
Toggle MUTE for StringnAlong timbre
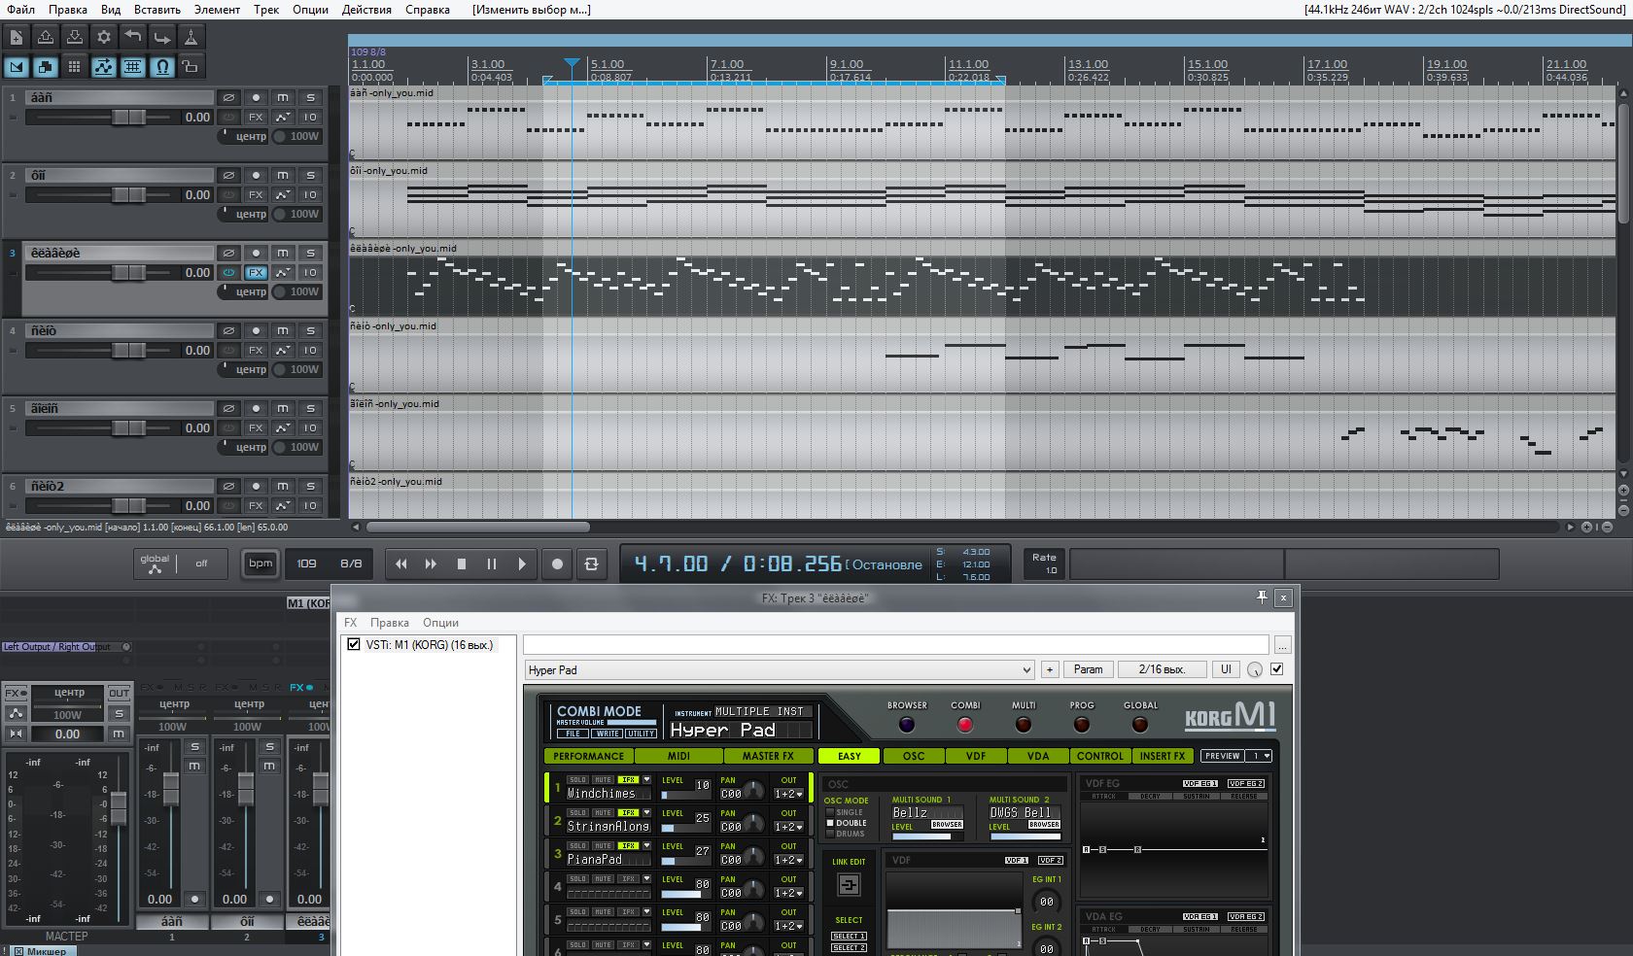click(x=603, y=813)
